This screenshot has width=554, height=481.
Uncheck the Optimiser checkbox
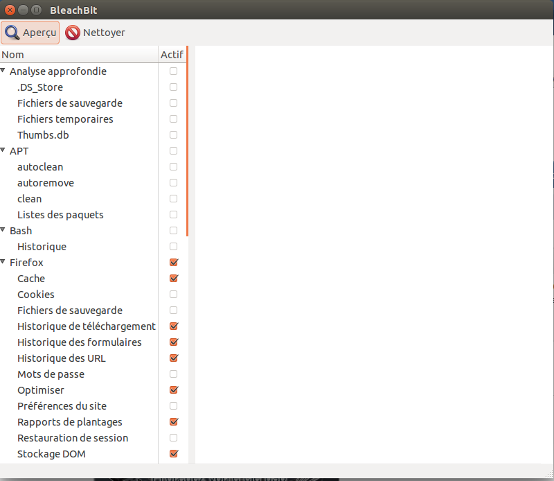point(174,390)
